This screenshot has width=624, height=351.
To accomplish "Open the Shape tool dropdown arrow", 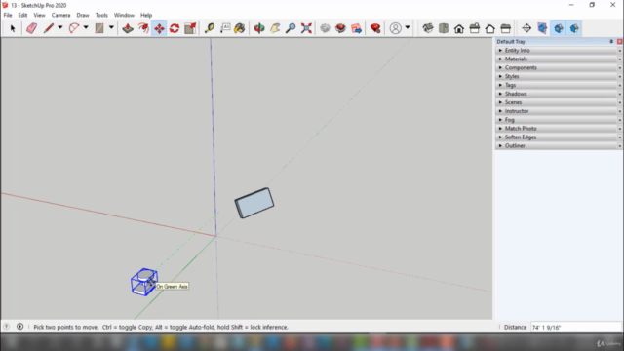I will pyautogui.click(x=111, y=28).
